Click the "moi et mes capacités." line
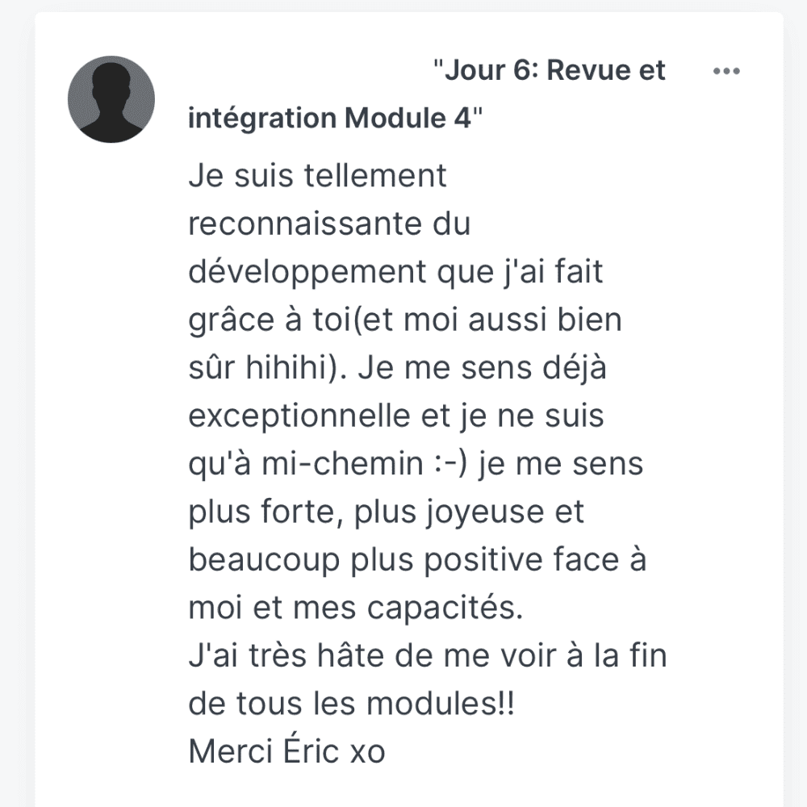Screen dimensions: 807x807 pos(355,608)
